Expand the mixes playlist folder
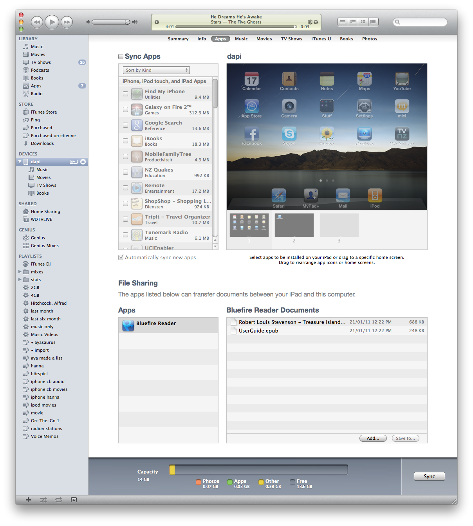 (20, 271)
